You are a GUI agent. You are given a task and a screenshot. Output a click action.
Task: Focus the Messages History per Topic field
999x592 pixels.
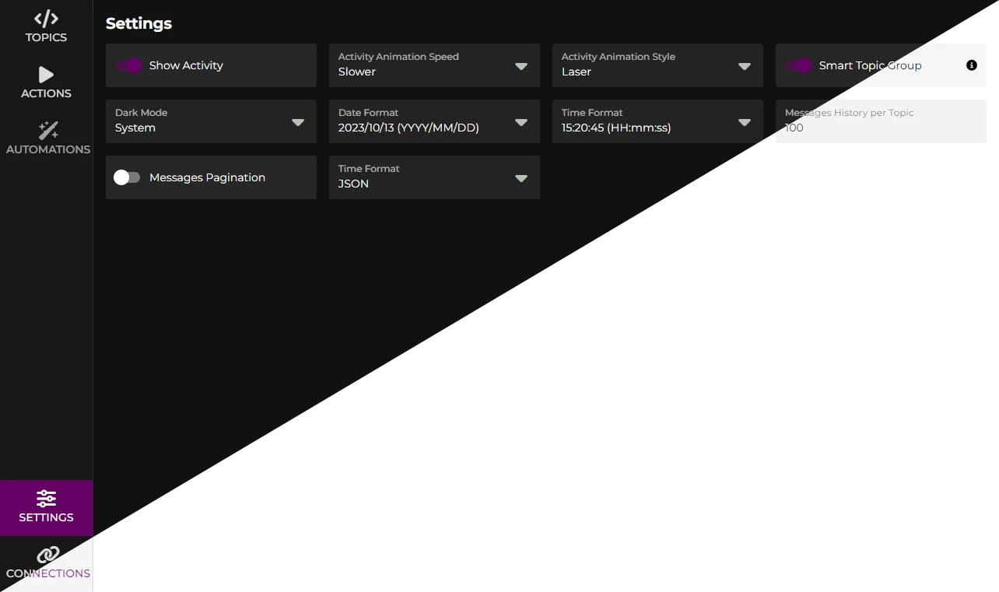pos(881,121)
